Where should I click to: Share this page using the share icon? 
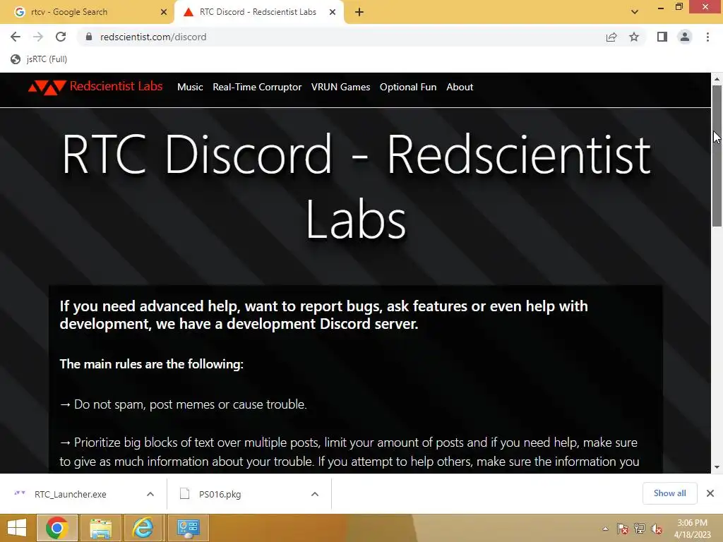tap(611, 37)
